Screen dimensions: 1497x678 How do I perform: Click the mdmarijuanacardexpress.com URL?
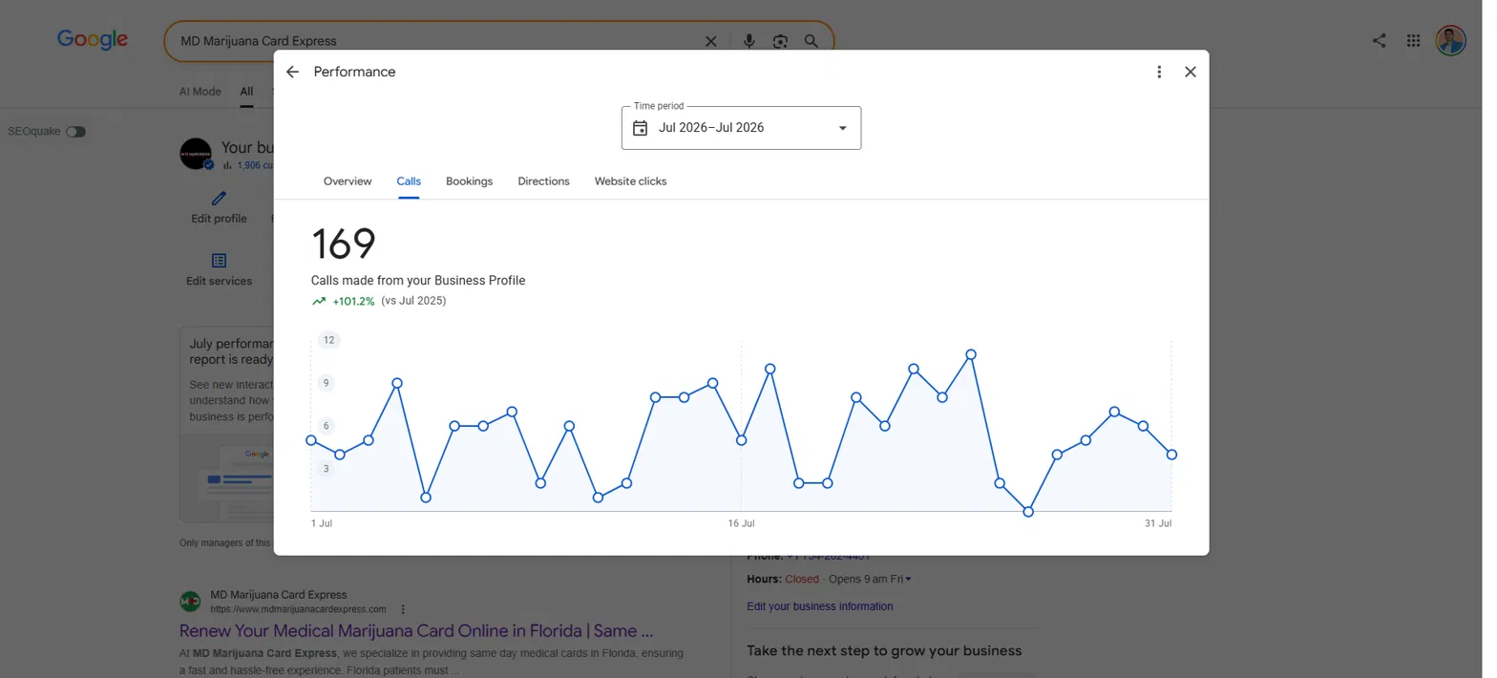298,609
